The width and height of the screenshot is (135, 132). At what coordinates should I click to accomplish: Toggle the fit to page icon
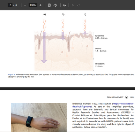click(x=49, y=5)
